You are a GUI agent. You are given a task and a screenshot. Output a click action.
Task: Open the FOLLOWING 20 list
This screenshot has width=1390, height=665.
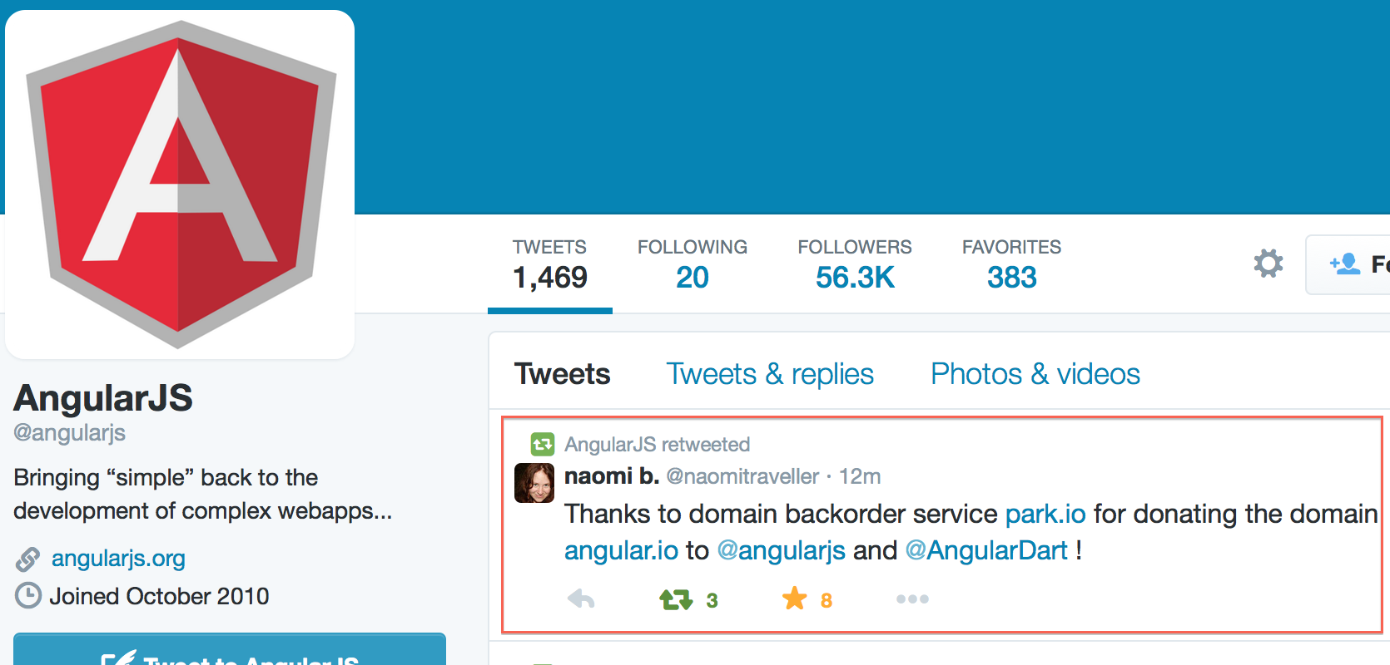693,265
